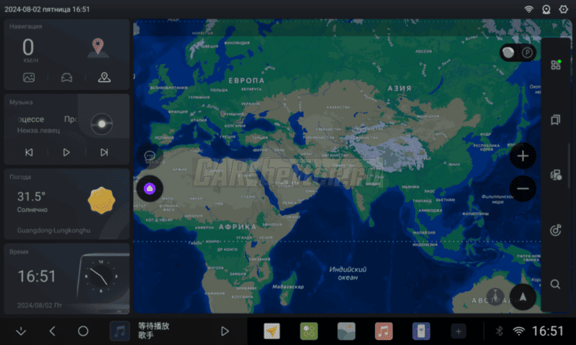576x345 pixels.
Task: Collapse panel with the down arrow
Action: coord(21,331)
